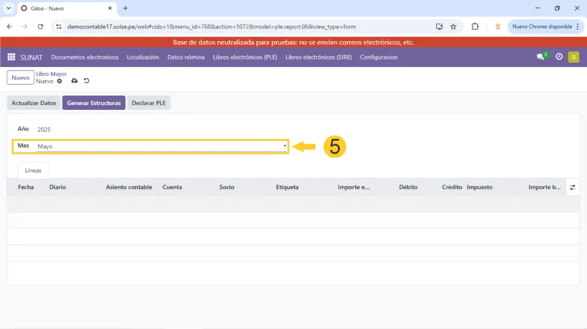Open the Configuracion menu

pos(378,57)
